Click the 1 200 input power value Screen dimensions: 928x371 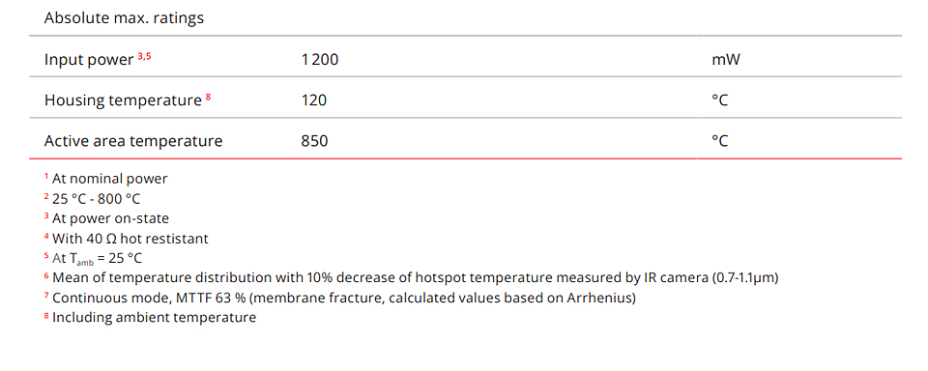tap(320, 59)
